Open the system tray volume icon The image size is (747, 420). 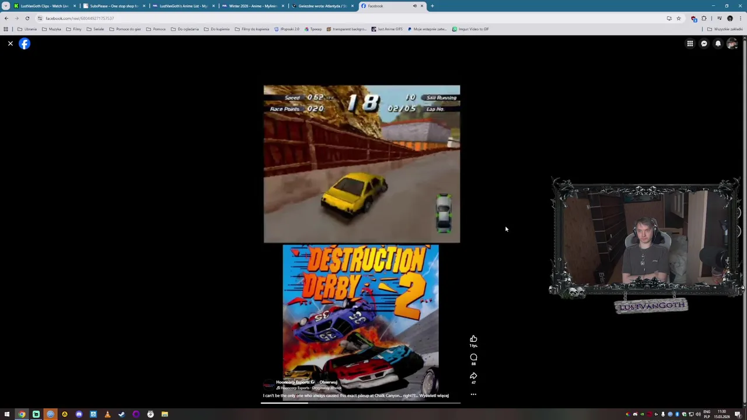click(698, 414)
